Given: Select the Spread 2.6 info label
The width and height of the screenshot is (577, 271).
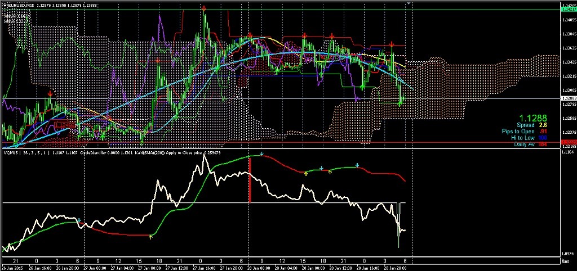Looking at the screenshot, I should pyautogui.click(x=530, y=125).
